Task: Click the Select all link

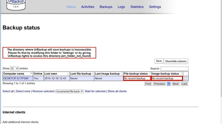Action: pyautogui.click(x=8, y=91)
